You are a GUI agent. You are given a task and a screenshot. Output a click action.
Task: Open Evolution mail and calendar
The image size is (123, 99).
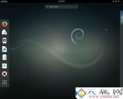click(4, 32)
